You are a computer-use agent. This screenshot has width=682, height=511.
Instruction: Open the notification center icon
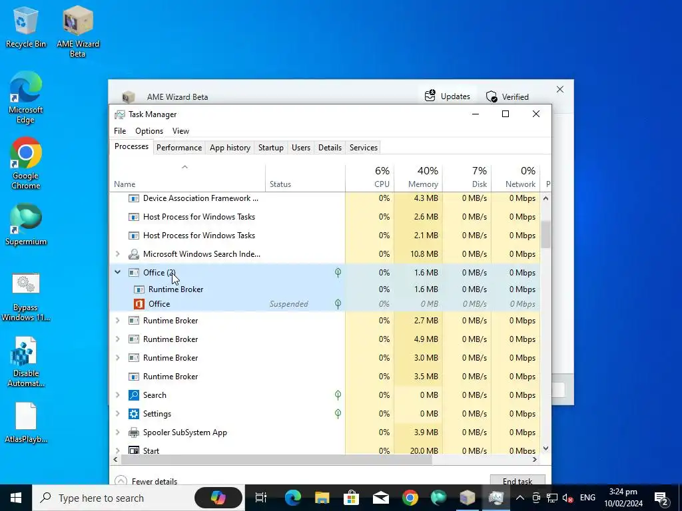[661, 498]
